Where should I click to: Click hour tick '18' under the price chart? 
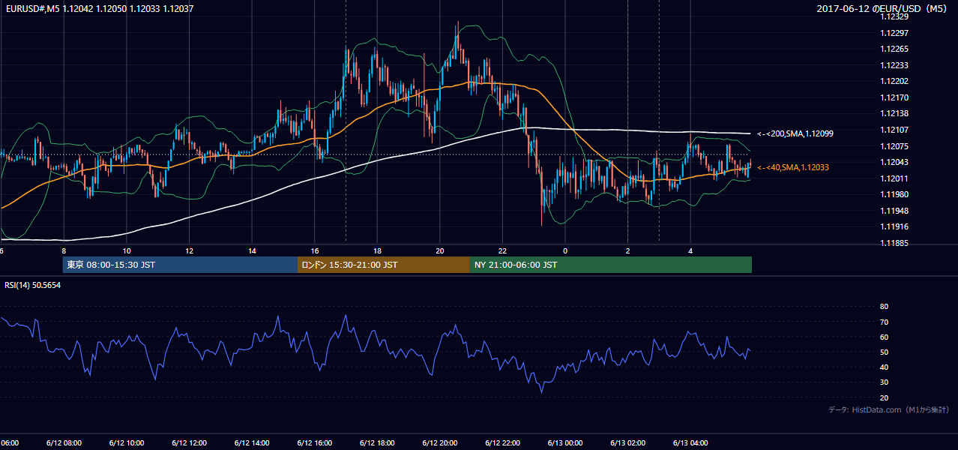pyautogui.click(x=377, y=250)
